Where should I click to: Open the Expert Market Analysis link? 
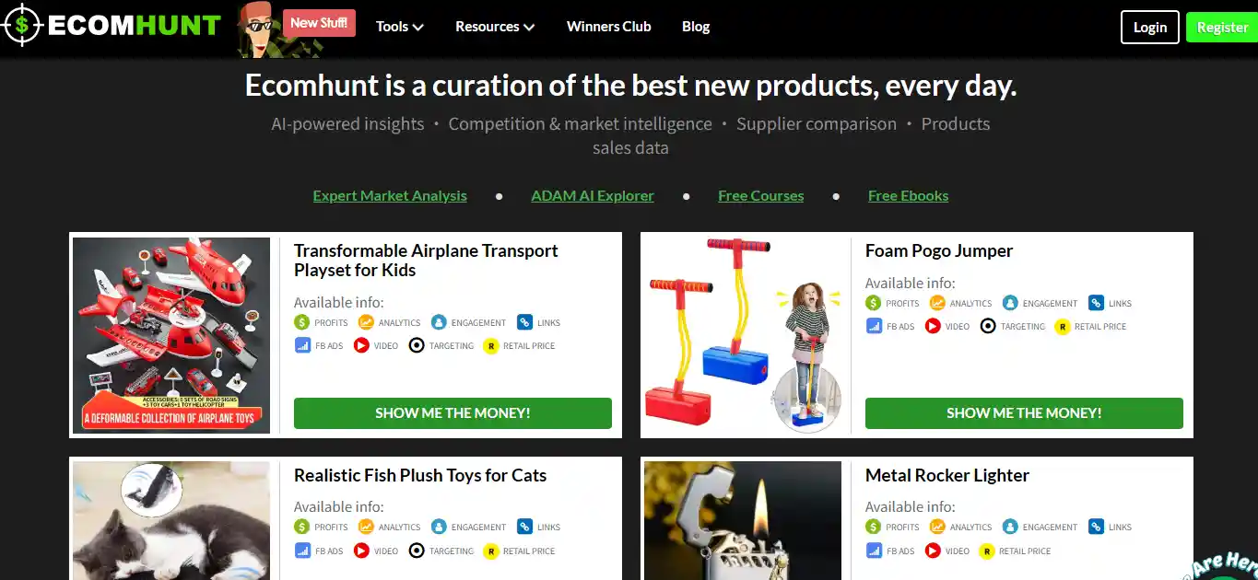[x=390, y=195]
